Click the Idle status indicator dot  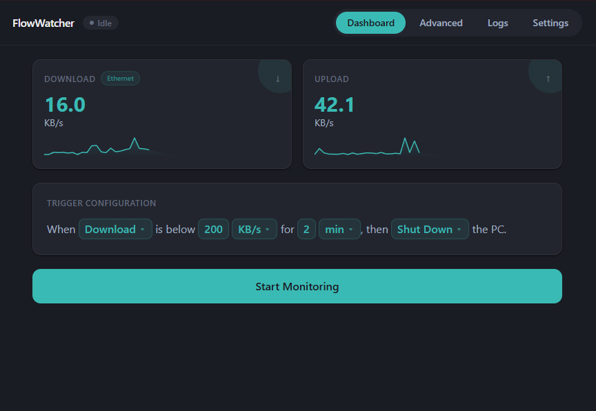90,23
